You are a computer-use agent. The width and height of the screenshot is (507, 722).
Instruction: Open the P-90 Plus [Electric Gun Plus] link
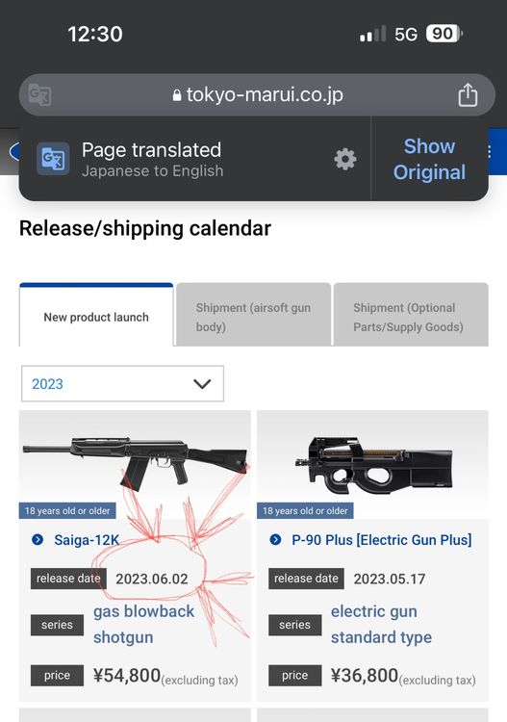pyautogui.click(x=382, y=540)
